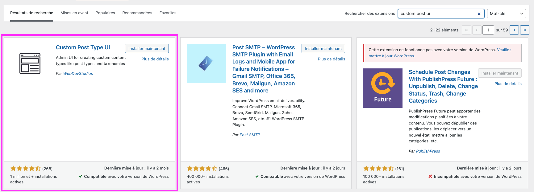Screen dimensions: 534x192
Task: Select the 'sur 59' page total text
Action: (502, 30)
